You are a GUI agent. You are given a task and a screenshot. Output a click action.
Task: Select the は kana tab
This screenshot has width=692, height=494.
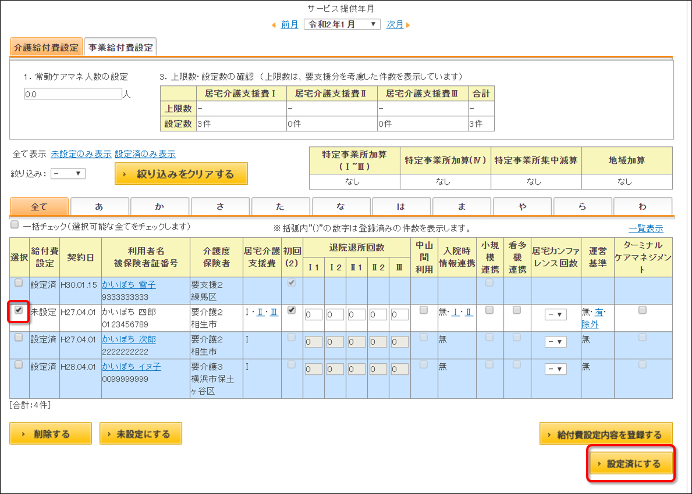pyautogui.click(x=401, y=207)
